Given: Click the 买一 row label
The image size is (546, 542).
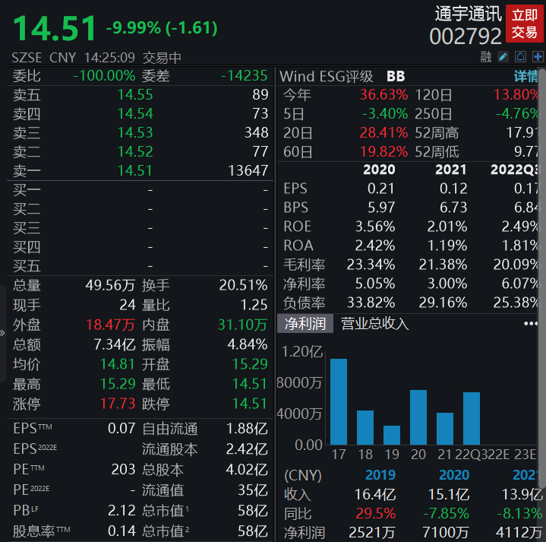Looking at the screenshot, I should (27, 190).
